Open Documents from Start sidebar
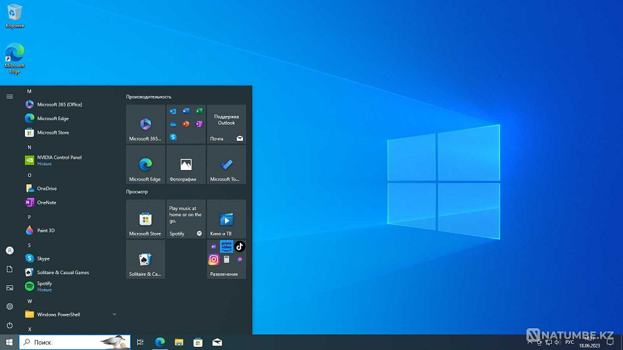Image resolution: width=623 pixels, height=350 pixels. [x=9, y=270]
